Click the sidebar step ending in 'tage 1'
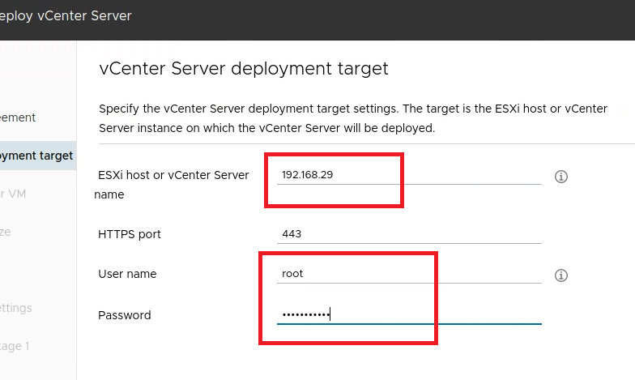635x380 pixels. pyautogui.click(x=15, y=346)
